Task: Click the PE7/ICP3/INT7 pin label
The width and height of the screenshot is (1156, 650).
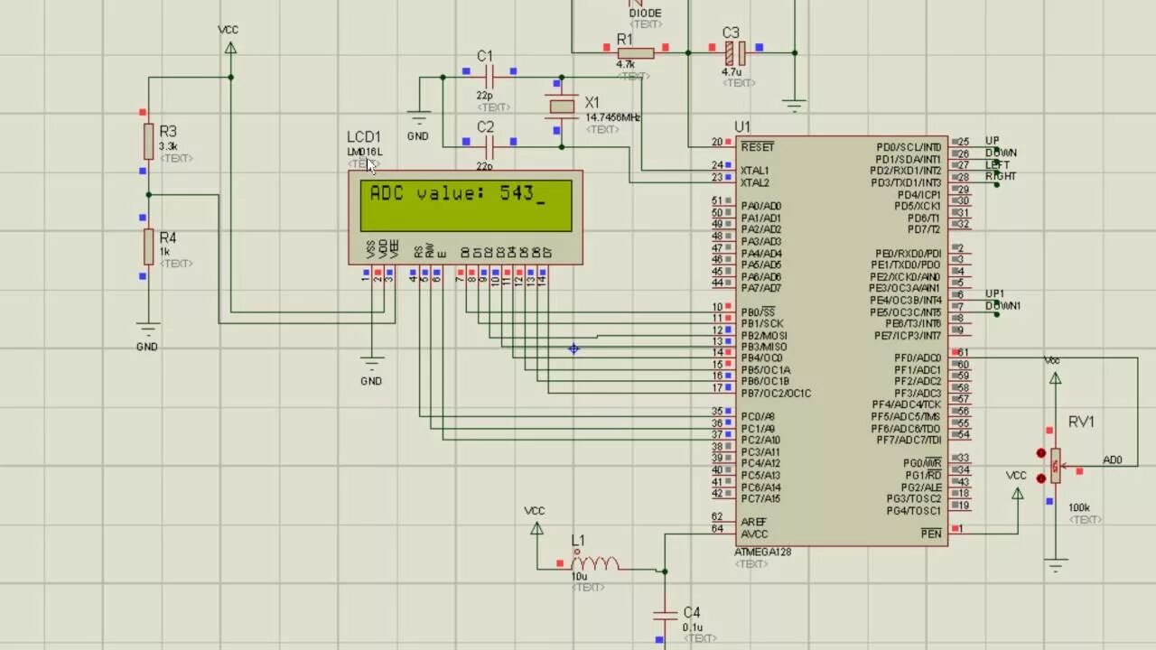Action: (908, 336)
